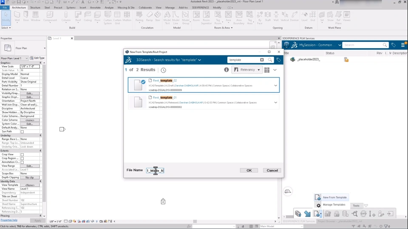Open the MySession - Common dropdown
408x229 pixels.
[x=340, y=45]
